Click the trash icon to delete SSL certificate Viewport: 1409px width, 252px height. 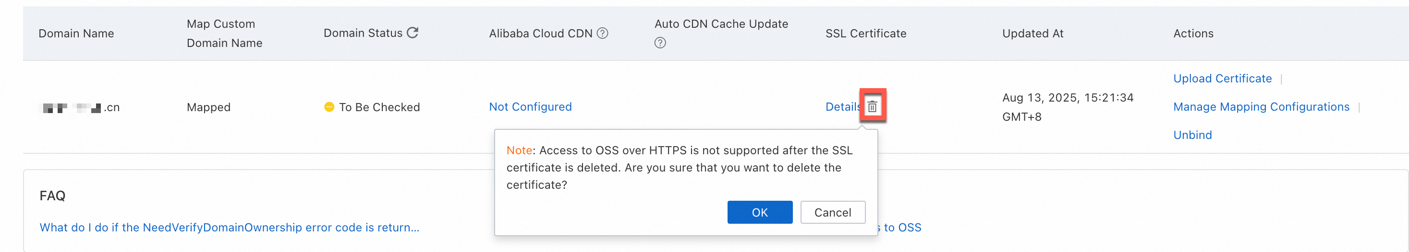(873, 106)
